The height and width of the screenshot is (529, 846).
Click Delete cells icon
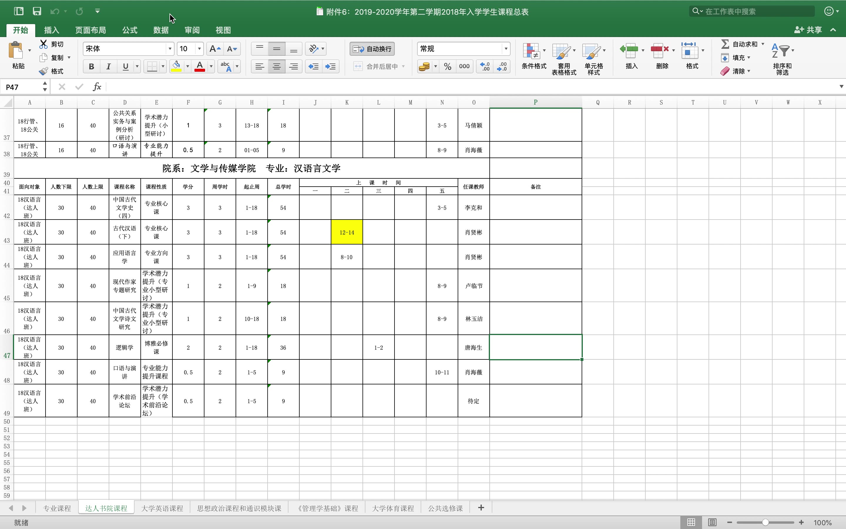(660, 51)
